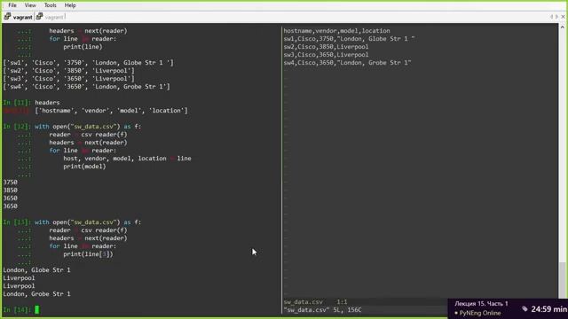Image resolution: width=568 pixels, height=319 pixels.
Task: Open the View menu
Action: pyautogui.click(x=30, y=5)
